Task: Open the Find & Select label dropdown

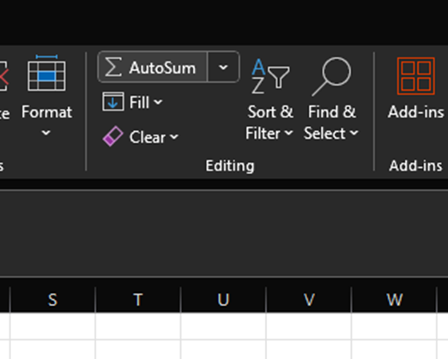Action: [331, 123]
